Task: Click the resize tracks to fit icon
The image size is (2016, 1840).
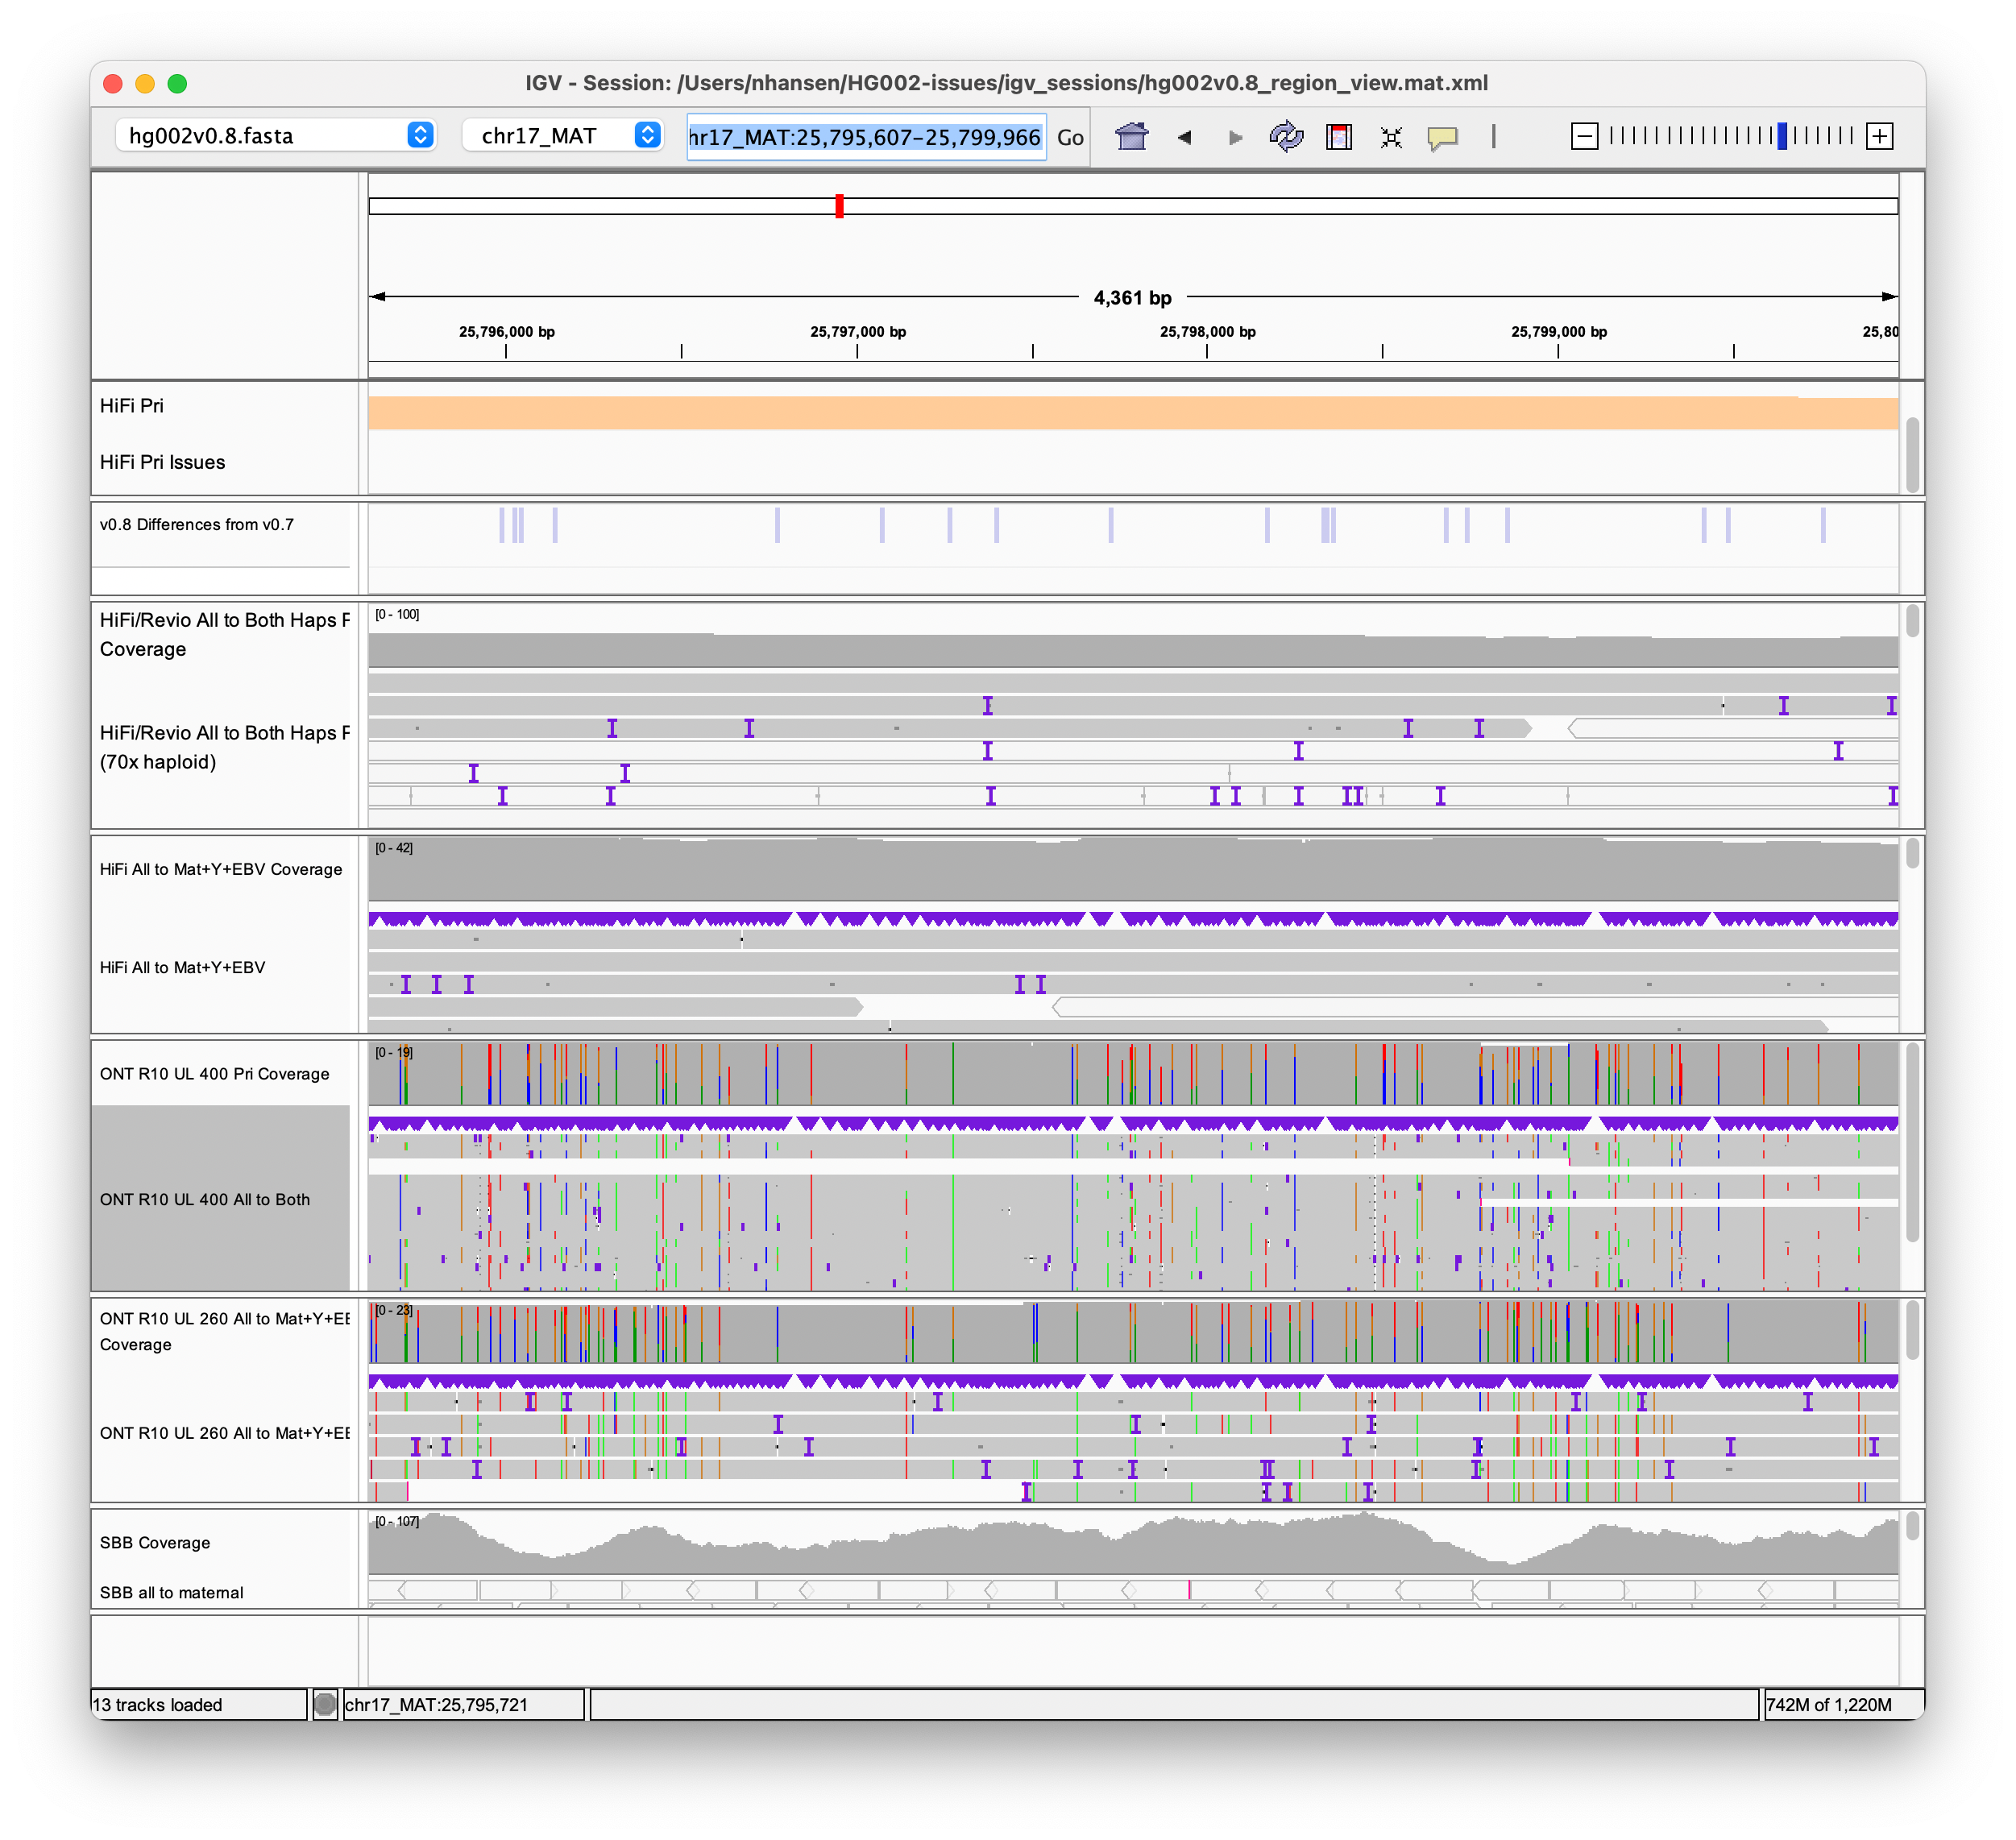Action: click(1390, 138)
